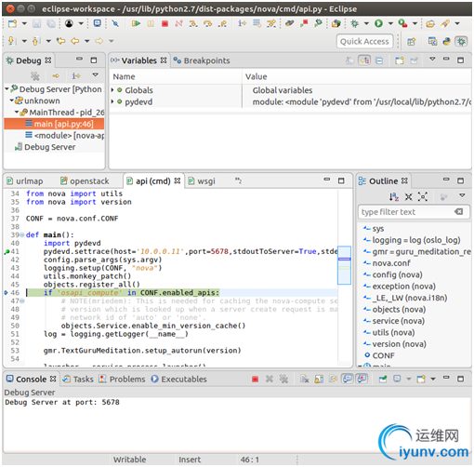Click the Quick Access search field
The width and height of the screenshot is (474, 467).
pos(364,41)
